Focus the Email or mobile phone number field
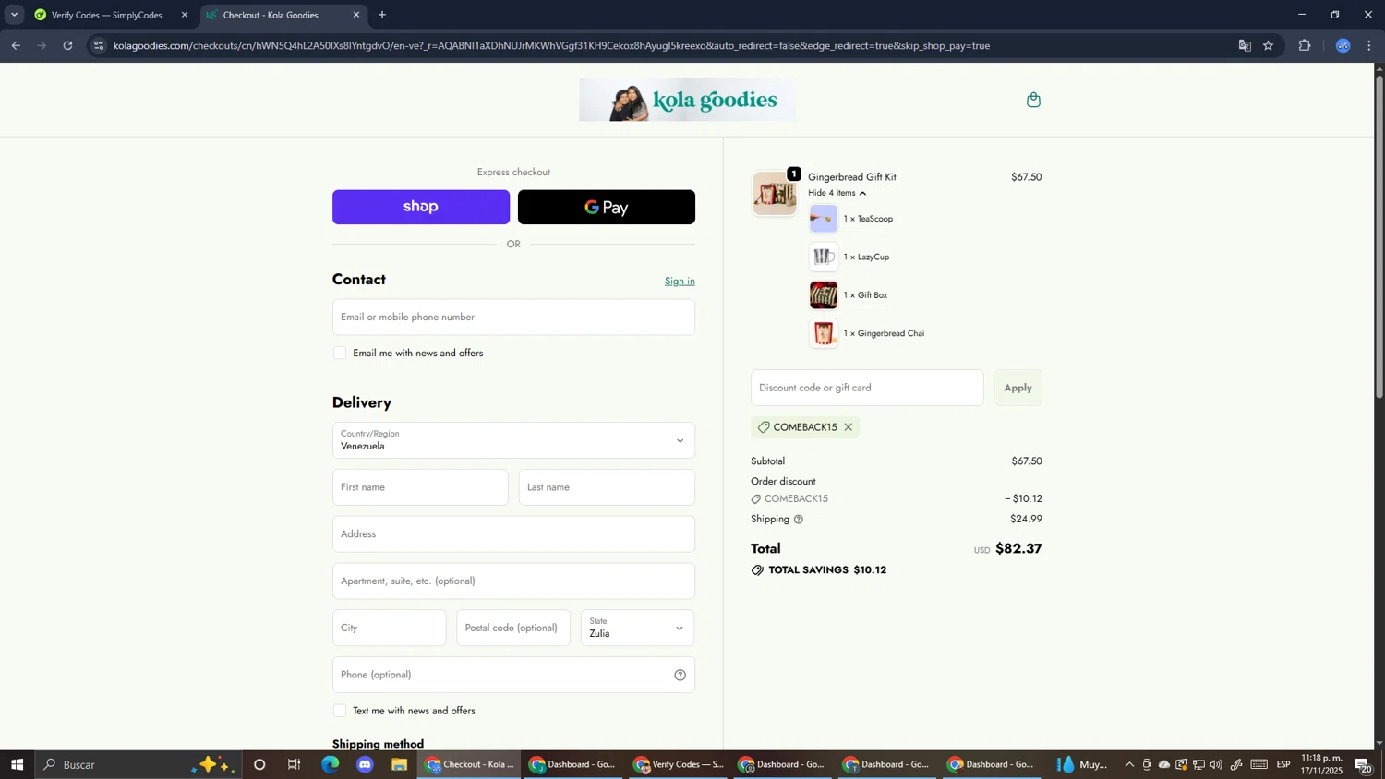1385x779 pixels. 513,317
